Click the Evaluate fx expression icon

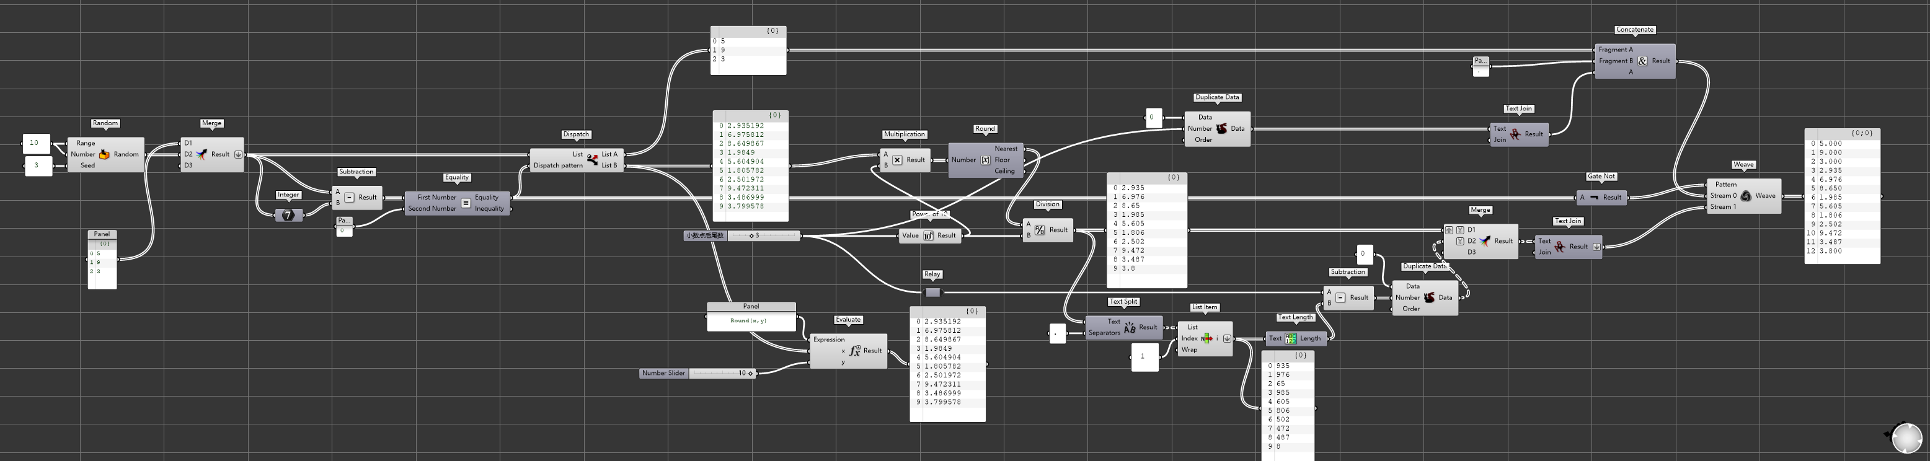(x=855, y=350)
